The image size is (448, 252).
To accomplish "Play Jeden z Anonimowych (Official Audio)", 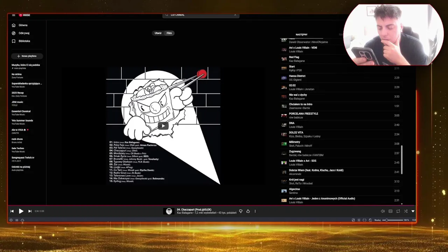I will point(341,200).
